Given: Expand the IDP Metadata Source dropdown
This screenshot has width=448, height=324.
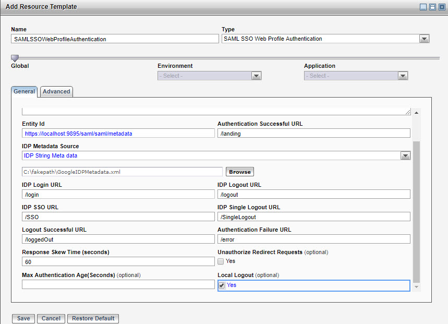Looking at the screenshot, I should (x=405, y=156).
